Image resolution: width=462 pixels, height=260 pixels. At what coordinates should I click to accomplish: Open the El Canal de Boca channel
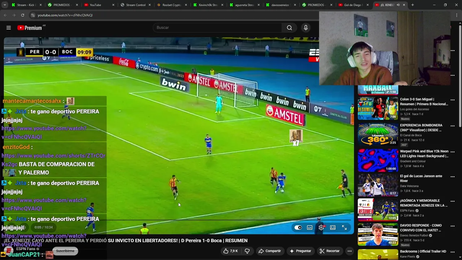411,135
